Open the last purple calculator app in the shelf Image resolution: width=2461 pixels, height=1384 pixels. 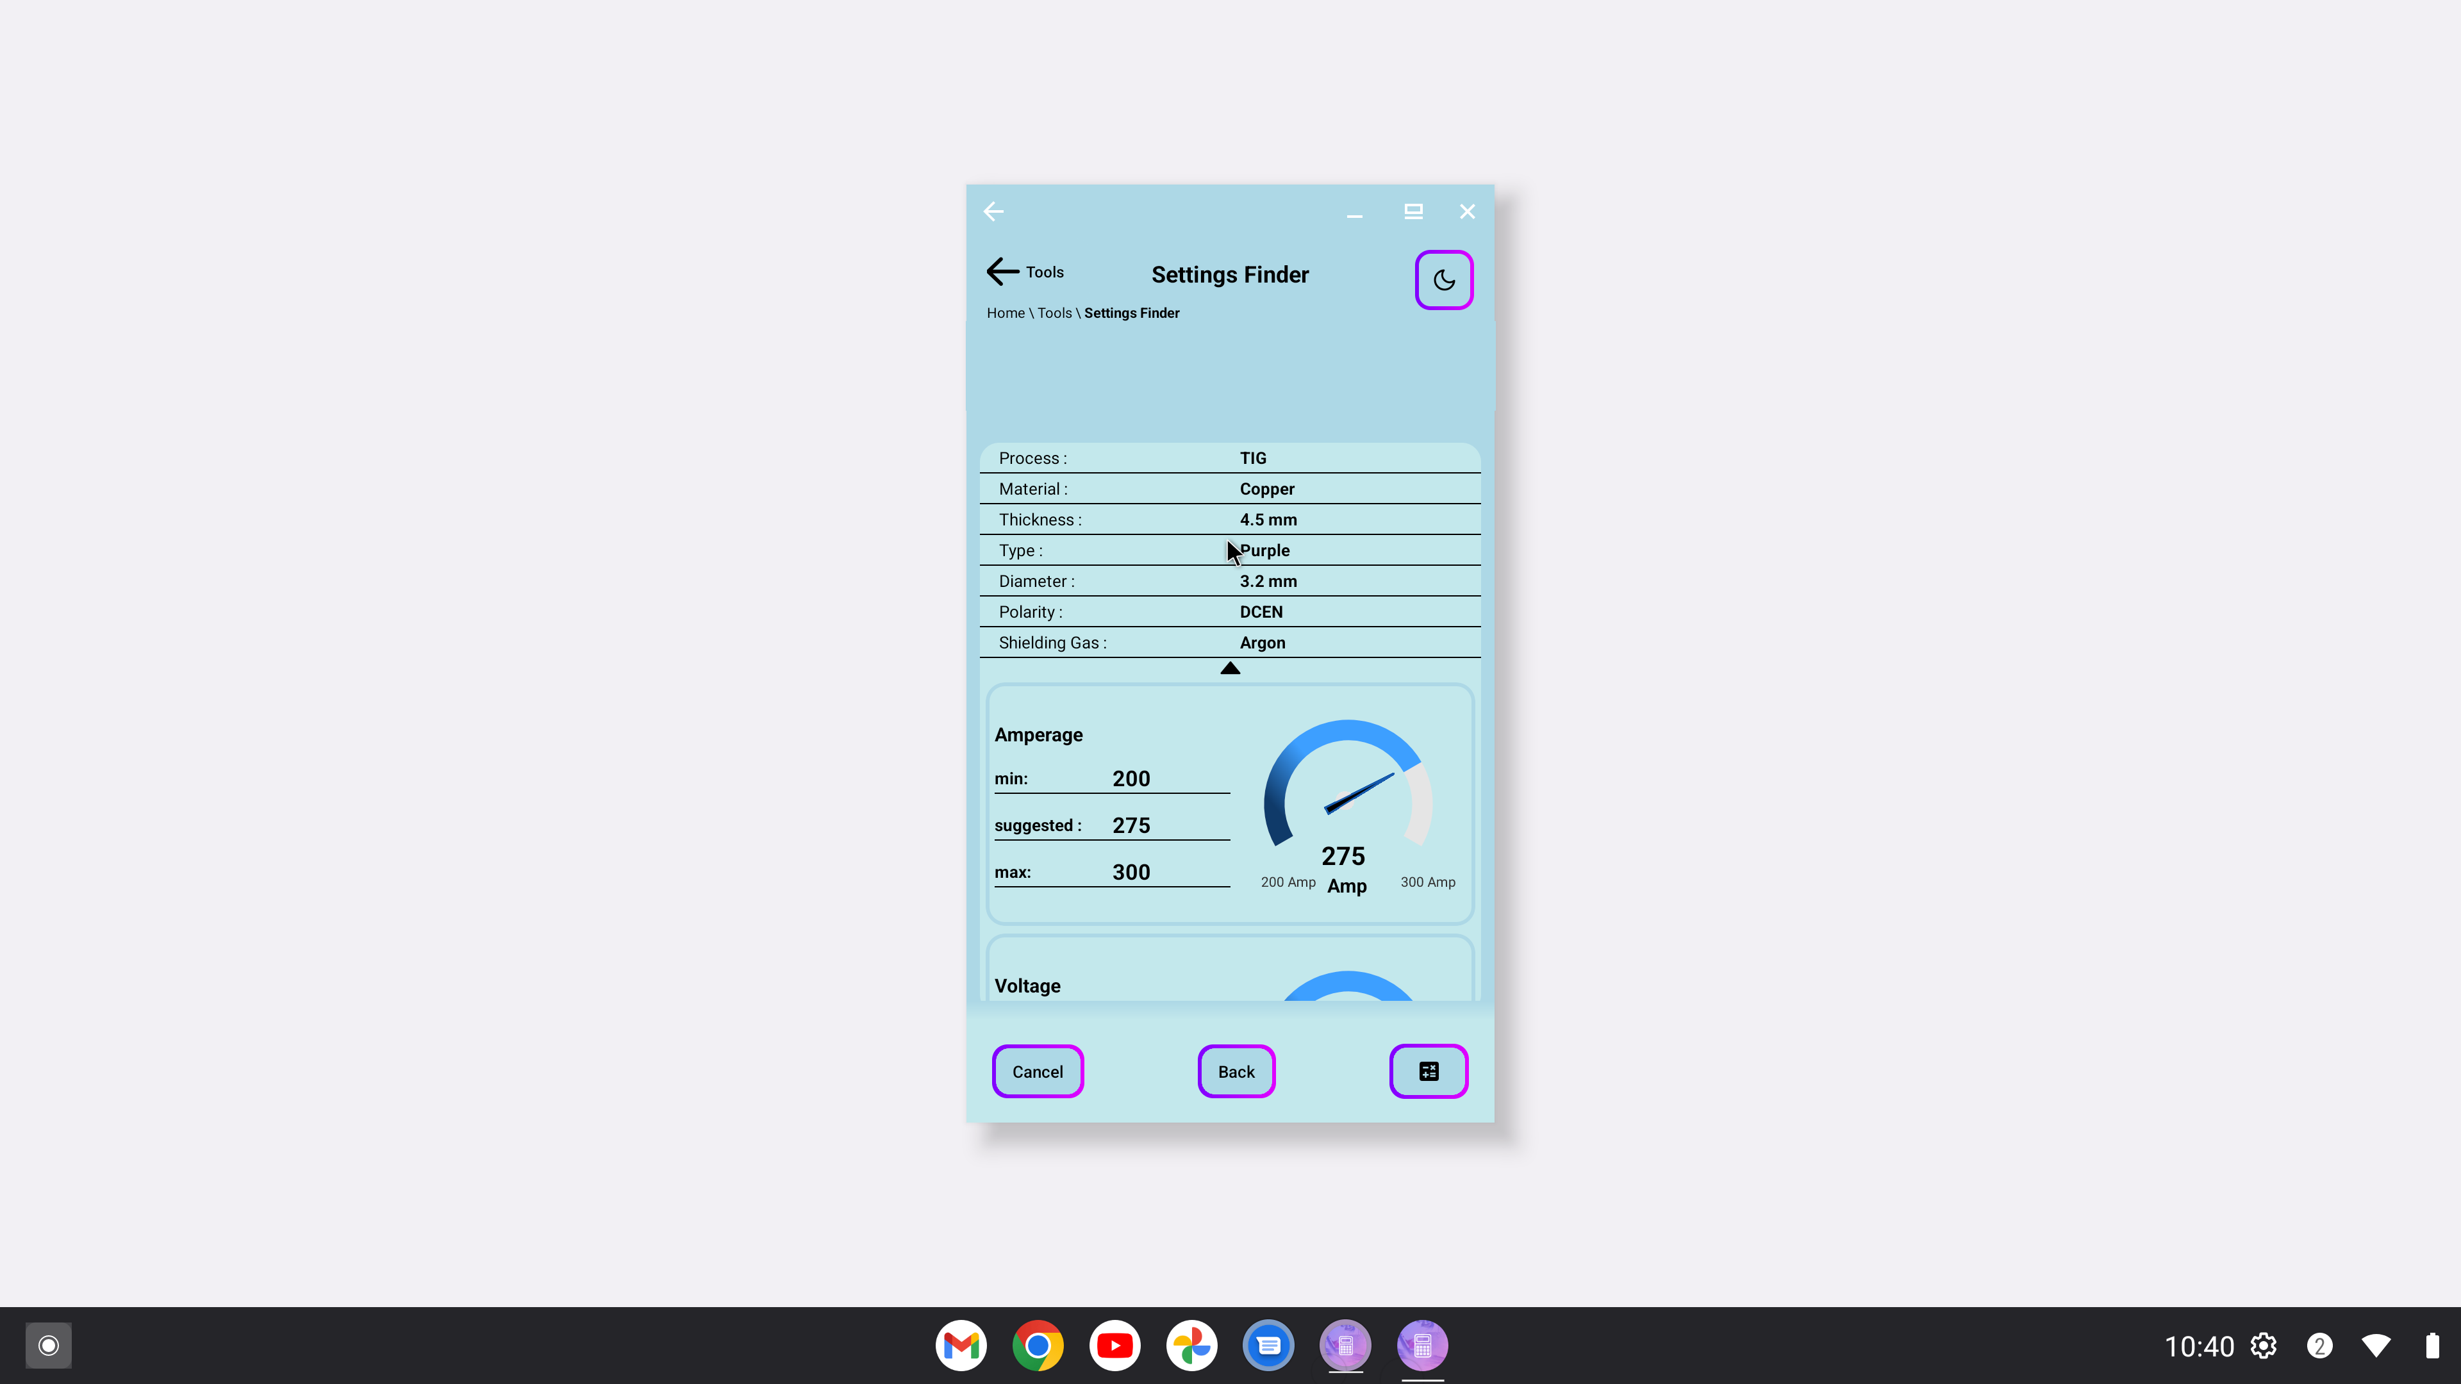tap(1423, 1346)
